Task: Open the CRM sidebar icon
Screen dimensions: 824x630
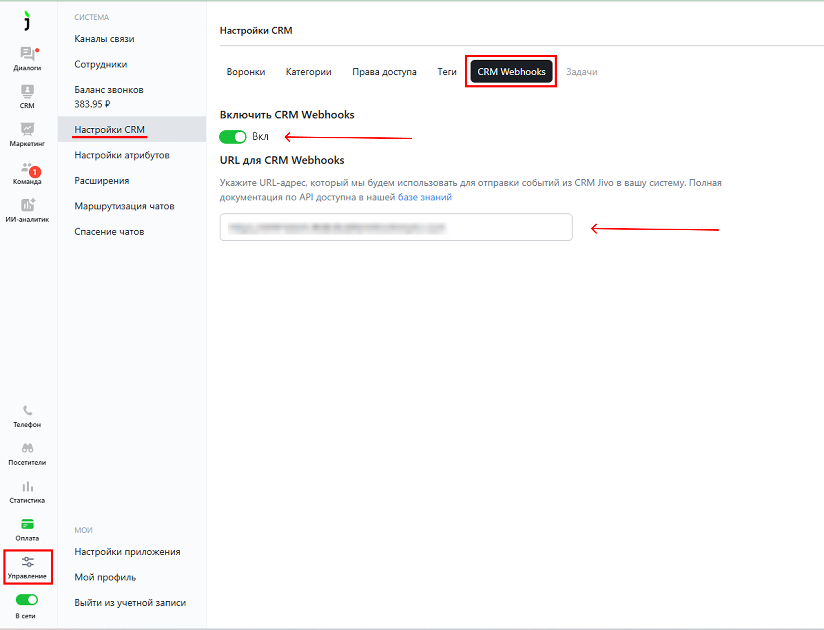Action: (x=27, y=92)
